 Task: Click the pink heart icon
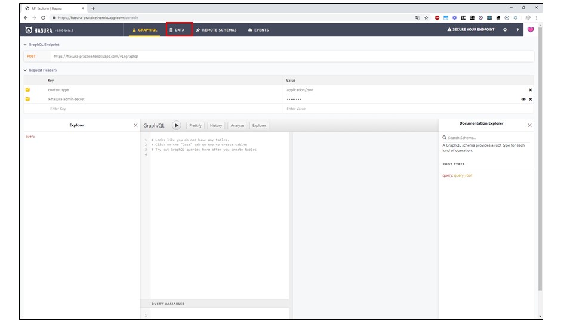coord(531,30)
